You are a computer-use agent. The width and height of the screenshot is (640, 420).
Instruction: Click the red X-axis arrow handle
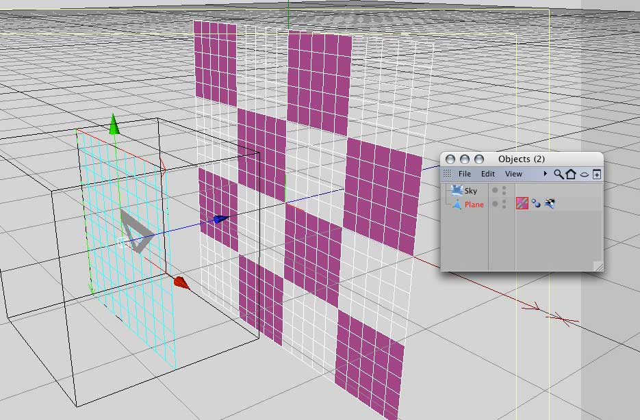pyautogui.click(x=181, y=283)
